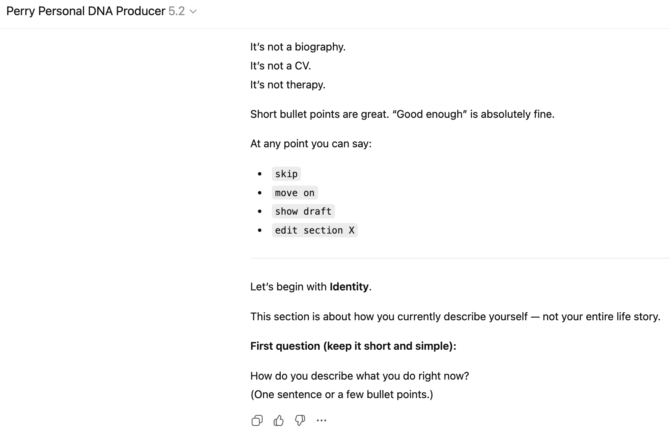Image resolution: width=670 pixels, height=436 pixels.
Task: Open the more actions ellipsis menu
Action: (x=322, y=420)
